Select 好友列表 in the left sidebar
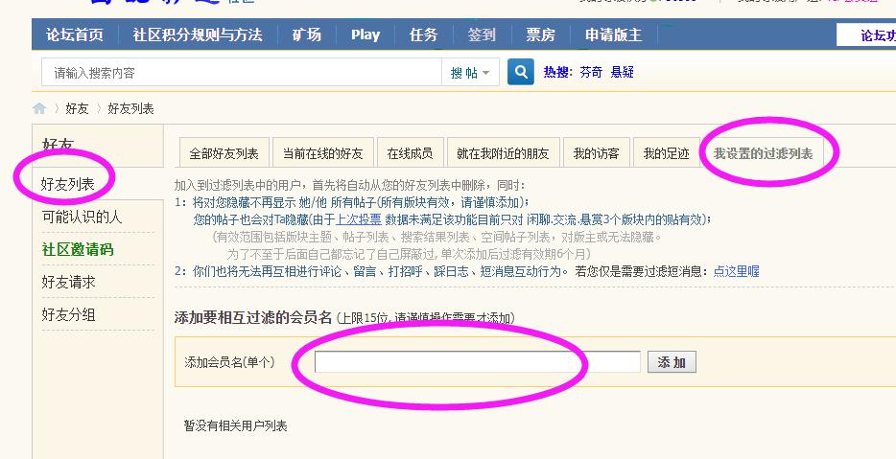 pyautogui.click(x=67, y=184)
